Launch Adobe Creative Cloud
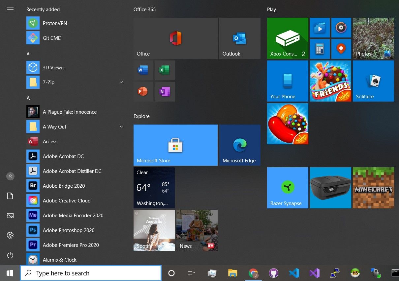The height and width of the screenshot is (281, 399). click(76, 200)
